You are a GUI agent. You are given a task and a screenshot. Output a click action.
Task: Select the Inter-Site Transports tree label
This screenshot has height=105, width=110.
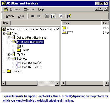tap(30, 42)
